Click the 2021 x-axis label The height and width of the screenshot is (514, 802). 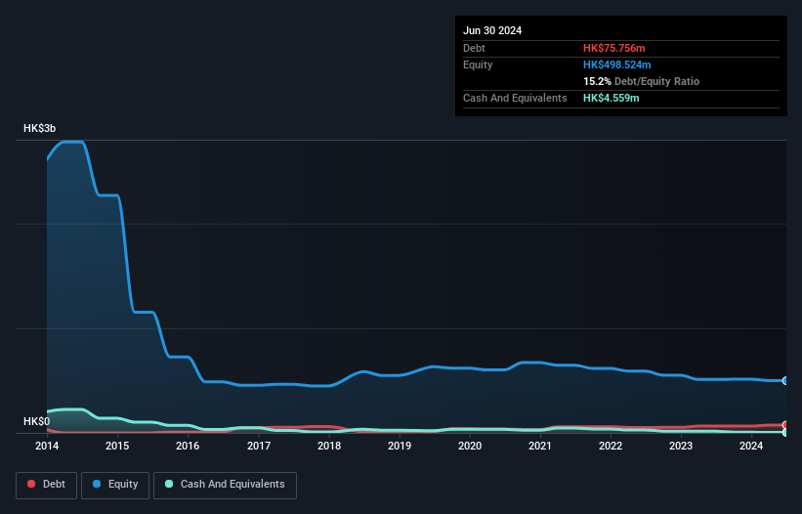click(540, 446)
